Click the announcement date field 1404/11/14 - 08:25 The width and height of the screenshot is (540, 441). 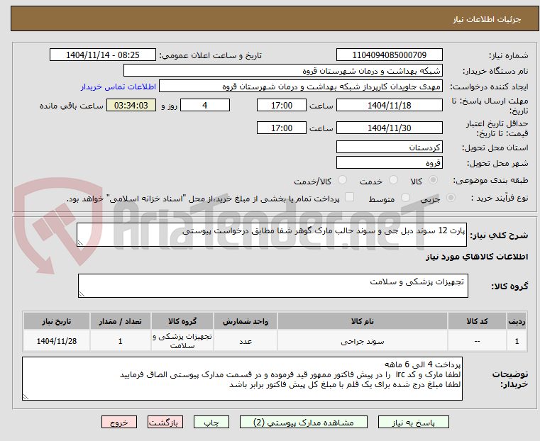(x=103, y=55)
